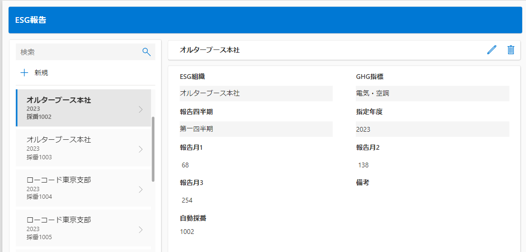Click the 指定年度 label
The width and height of the screenshot is (526, 252).
click(x=369, y=112)
